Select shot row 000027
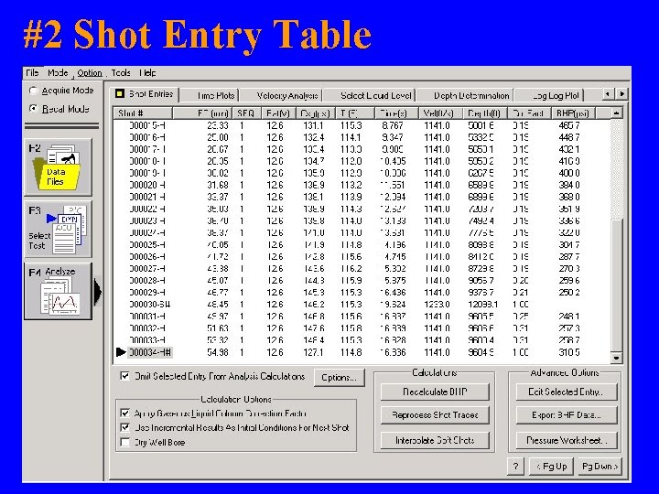 [362, 268]
